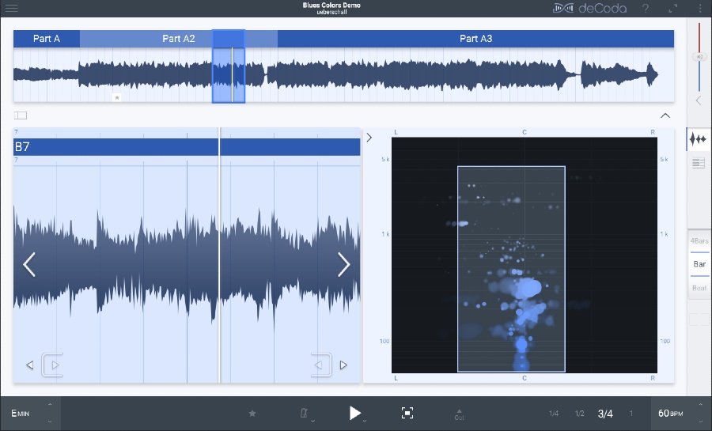Switch to the waveform view icon in the sidebar
Screen dimensions: 712x431
click(x=698, y=139)
